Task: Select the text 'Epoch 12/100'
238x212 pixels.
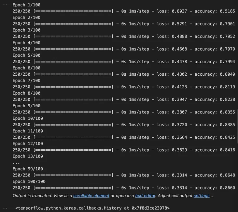Action: pos(28,144)
